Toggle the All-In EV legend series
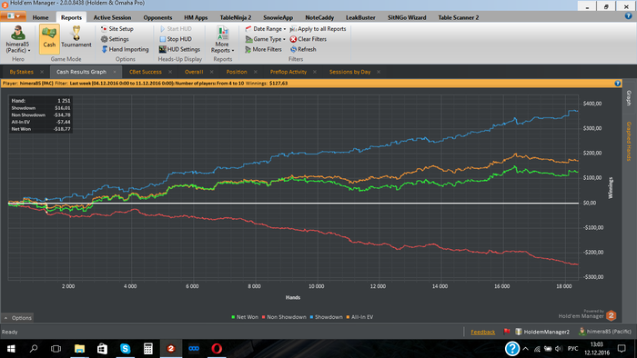The width and height of the screenshot is (637, 358). click(359, 317)
